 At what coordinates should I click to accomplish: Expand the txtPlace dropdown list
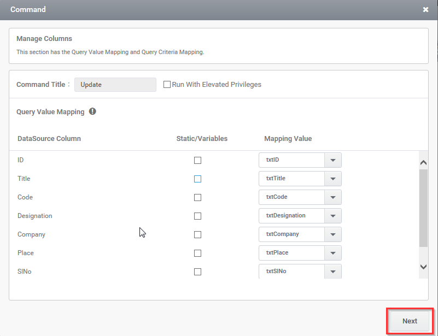[x=333, y=253]
